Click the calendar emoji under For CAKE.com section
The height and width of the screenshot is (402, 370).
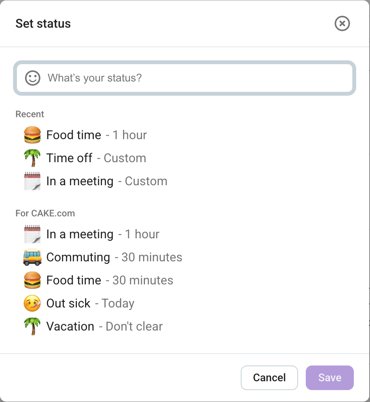[32, 234]
